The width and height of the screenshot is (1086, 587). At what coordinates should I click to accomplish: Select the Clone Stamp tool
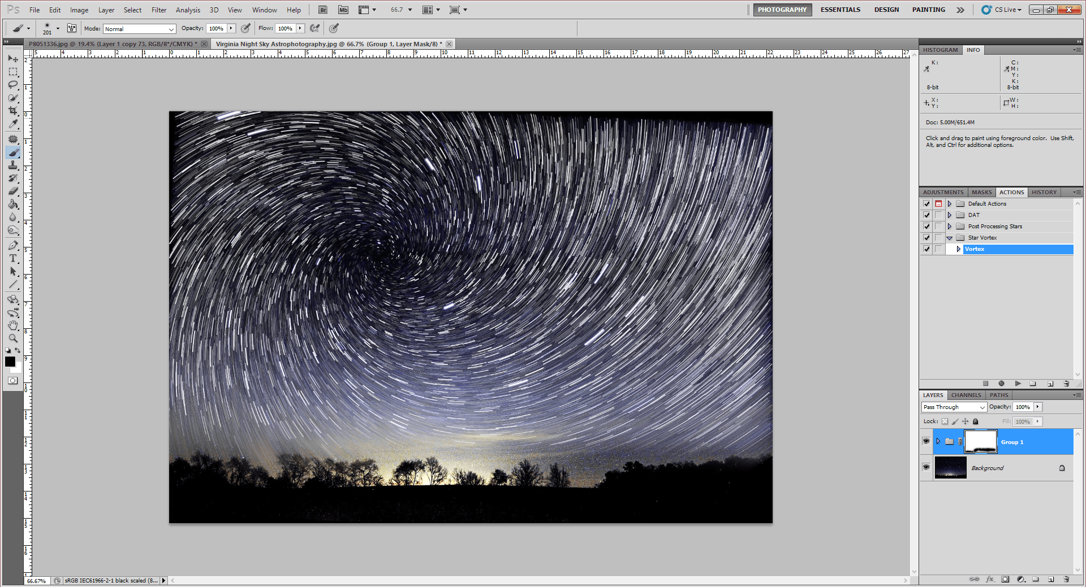tap(13, 166)
